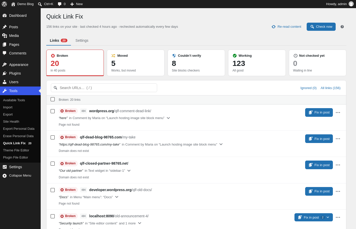Expand details for the qlf-dead-blog my-take location

(x=221, y=144)
